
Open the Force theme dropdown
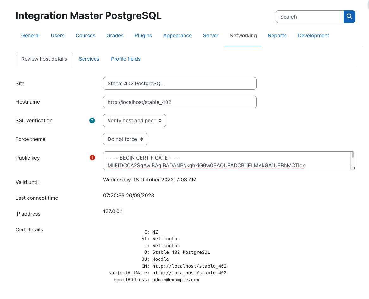(x=125, y=139)
